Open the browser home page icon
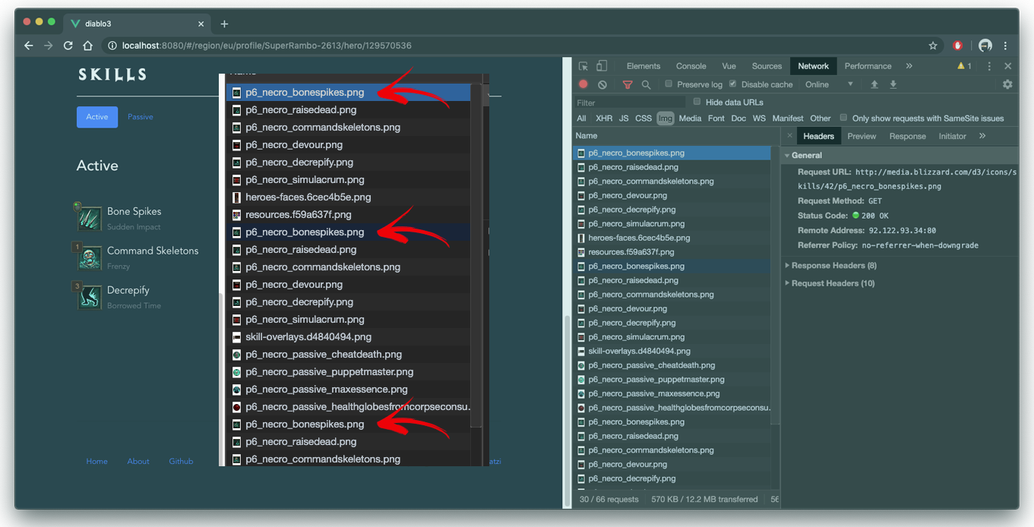 (x=88, y=46)
